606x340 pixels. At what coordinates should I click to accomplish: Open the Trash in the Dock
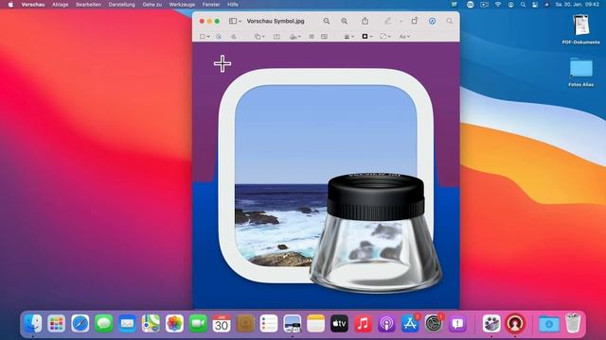pyautogui.click(x=572, y=323)
